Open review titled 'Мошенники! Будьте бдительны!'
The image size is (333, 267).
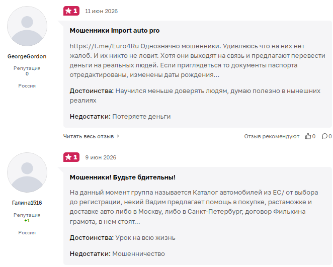(123, 177)
